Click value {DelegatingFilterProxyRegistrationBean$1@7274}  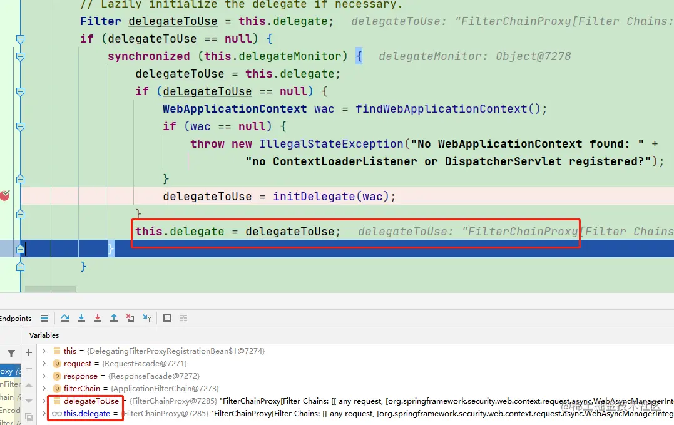[x=176, y=351]
